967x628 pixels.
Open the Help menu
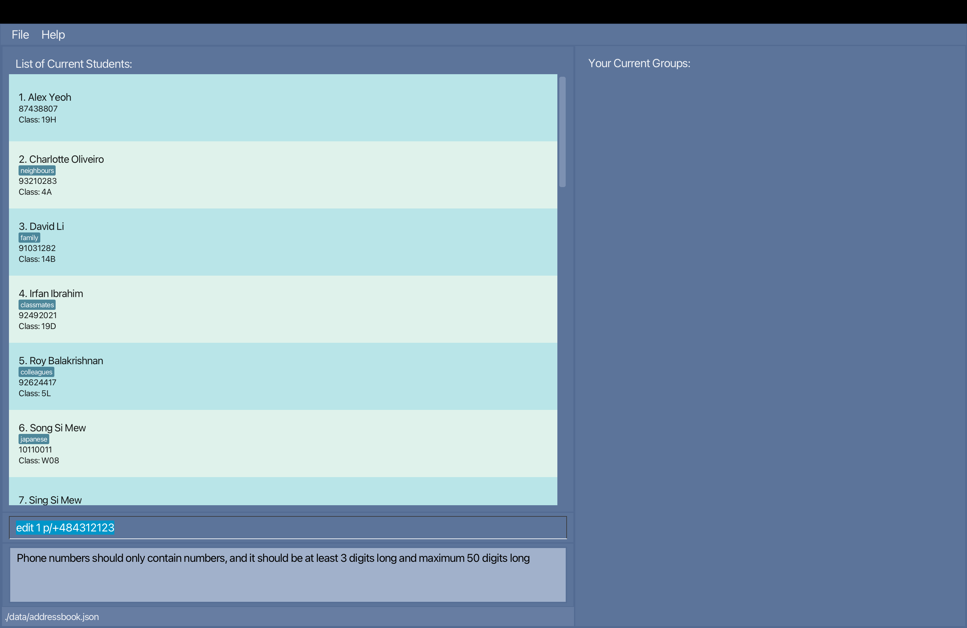point(53,35)
